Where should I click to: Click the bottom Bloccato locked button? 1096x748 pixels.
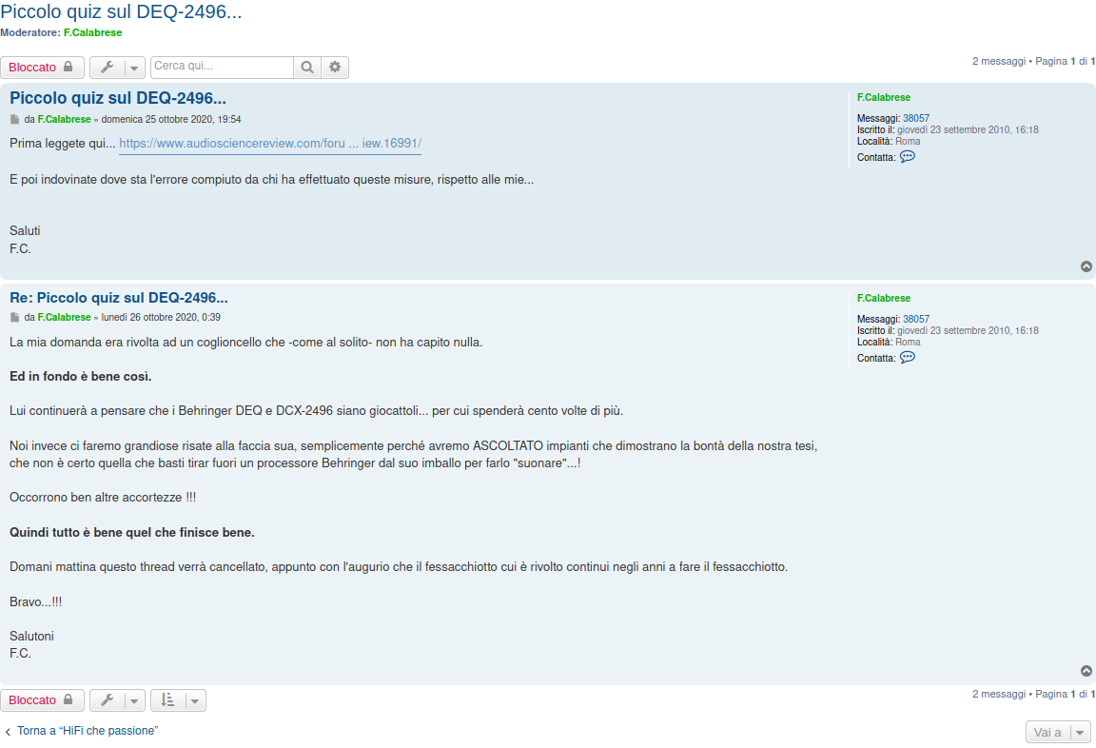pyautogui.click(x=42, y=699)
